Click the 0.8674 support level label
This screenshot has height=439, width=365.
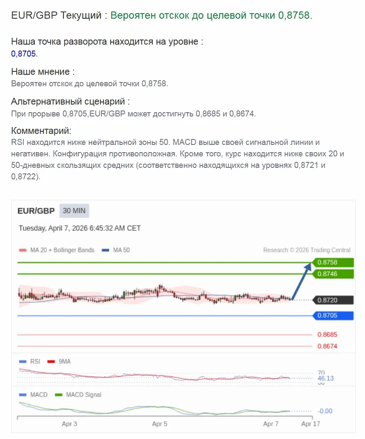(327, 346)
